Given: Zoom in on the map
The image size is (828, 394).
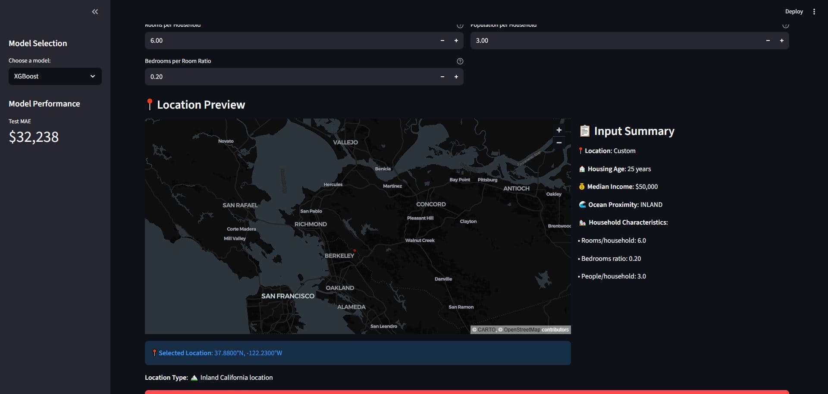Looking at the screenshot, I should [x=559, y=130].
